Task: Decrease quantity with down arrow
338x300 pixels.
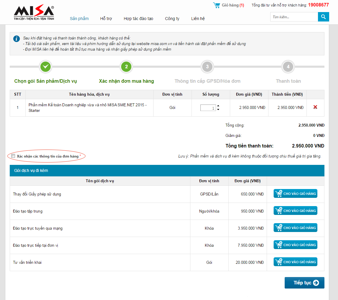Action: point(218,110)
